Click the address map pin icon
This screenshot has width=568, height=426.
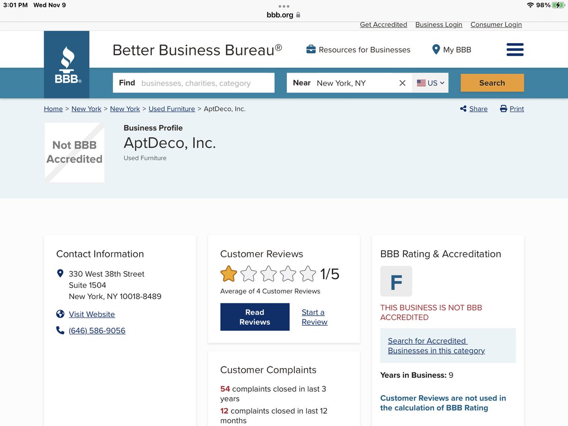click(60, 274)
